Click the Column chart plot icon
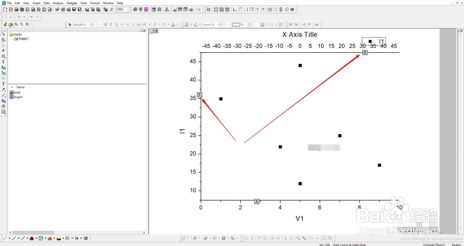 [x=32, y=238]
